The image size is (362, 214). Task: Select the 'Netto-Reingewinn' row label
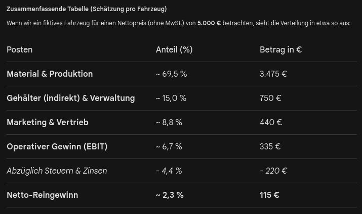[43, 195]
